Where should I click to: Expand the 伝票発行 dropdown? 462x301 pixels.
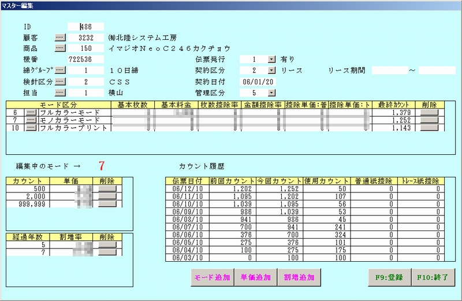click(x=272, y=60)
